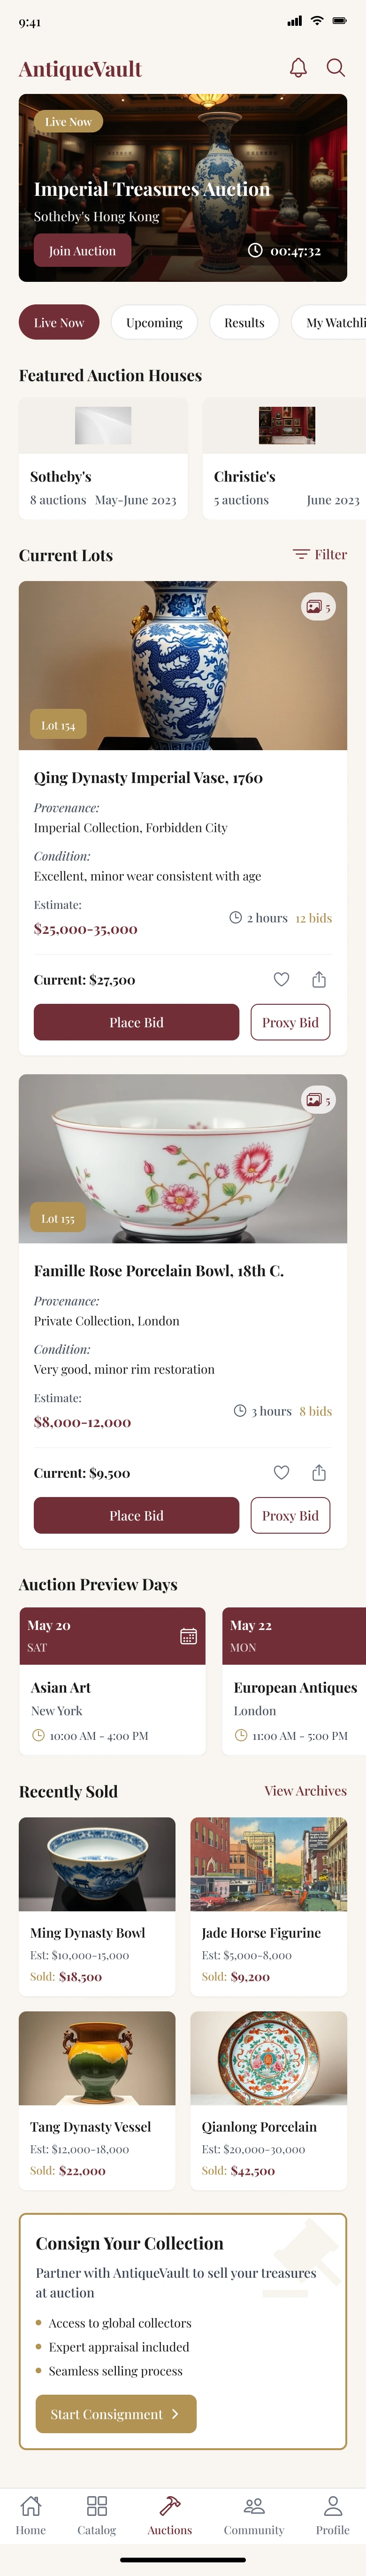366x2576 pixels.
Task: Open the View Archives link
Action: [305, 1791]
